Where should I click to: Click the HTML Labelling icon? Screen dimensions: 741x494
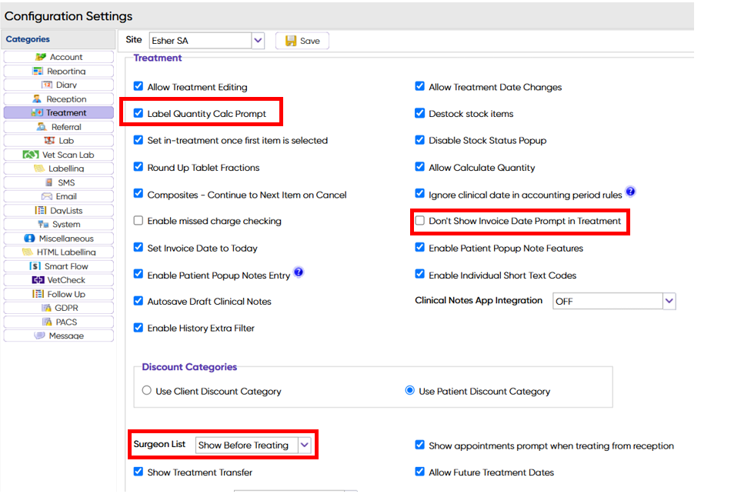28,252
